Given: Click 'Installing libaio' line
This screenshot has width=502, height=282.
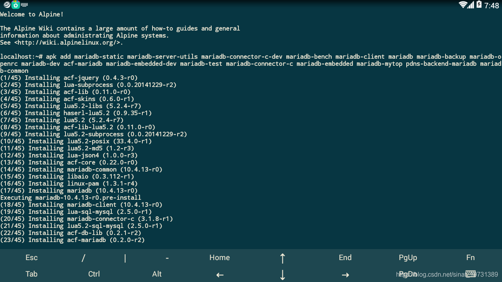Looking at the screenshot, I should 67,176.
